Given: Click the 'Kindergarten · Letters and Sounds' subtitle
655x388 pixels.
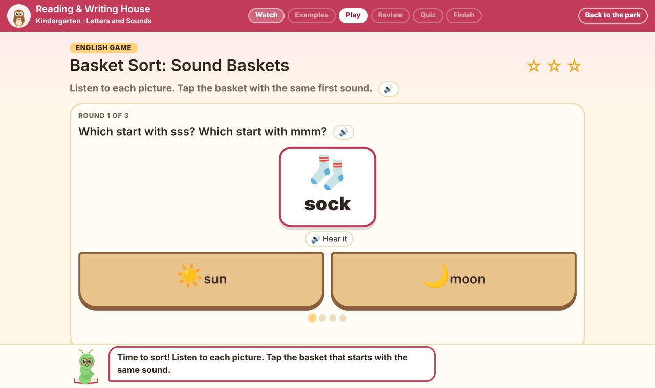Looking at the screenshot, I should click(94, 21).
